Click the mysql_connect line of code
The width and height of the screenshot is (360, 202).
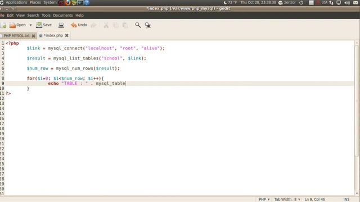96,48
